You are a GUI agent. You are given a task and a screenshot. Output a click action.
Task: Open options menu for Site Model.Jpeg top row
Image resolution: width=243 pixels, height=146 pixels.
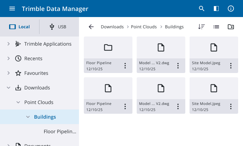point(231,66)
